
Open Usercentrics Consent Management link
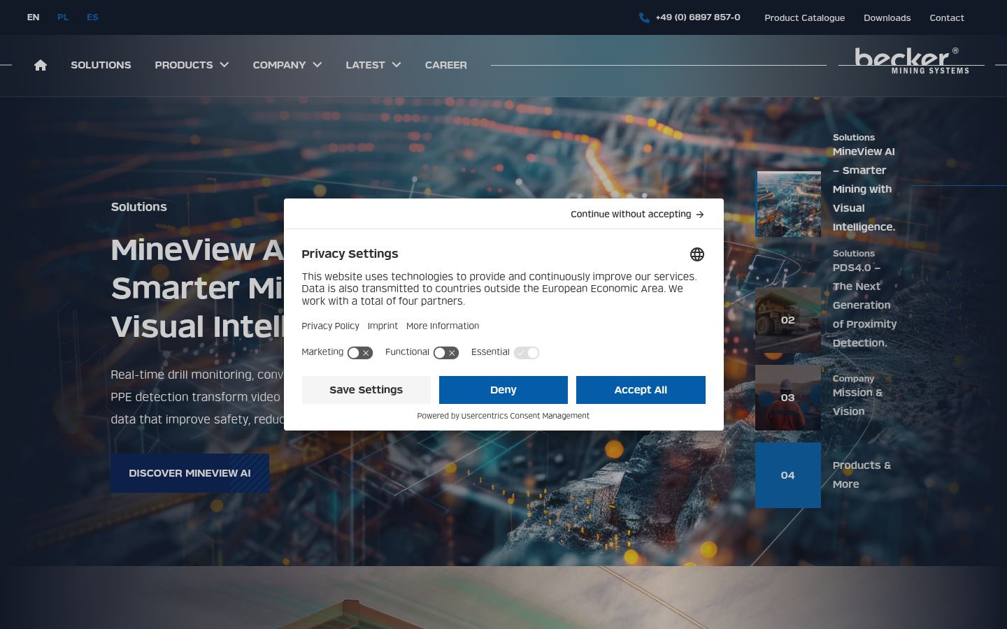tap(525, 416)
